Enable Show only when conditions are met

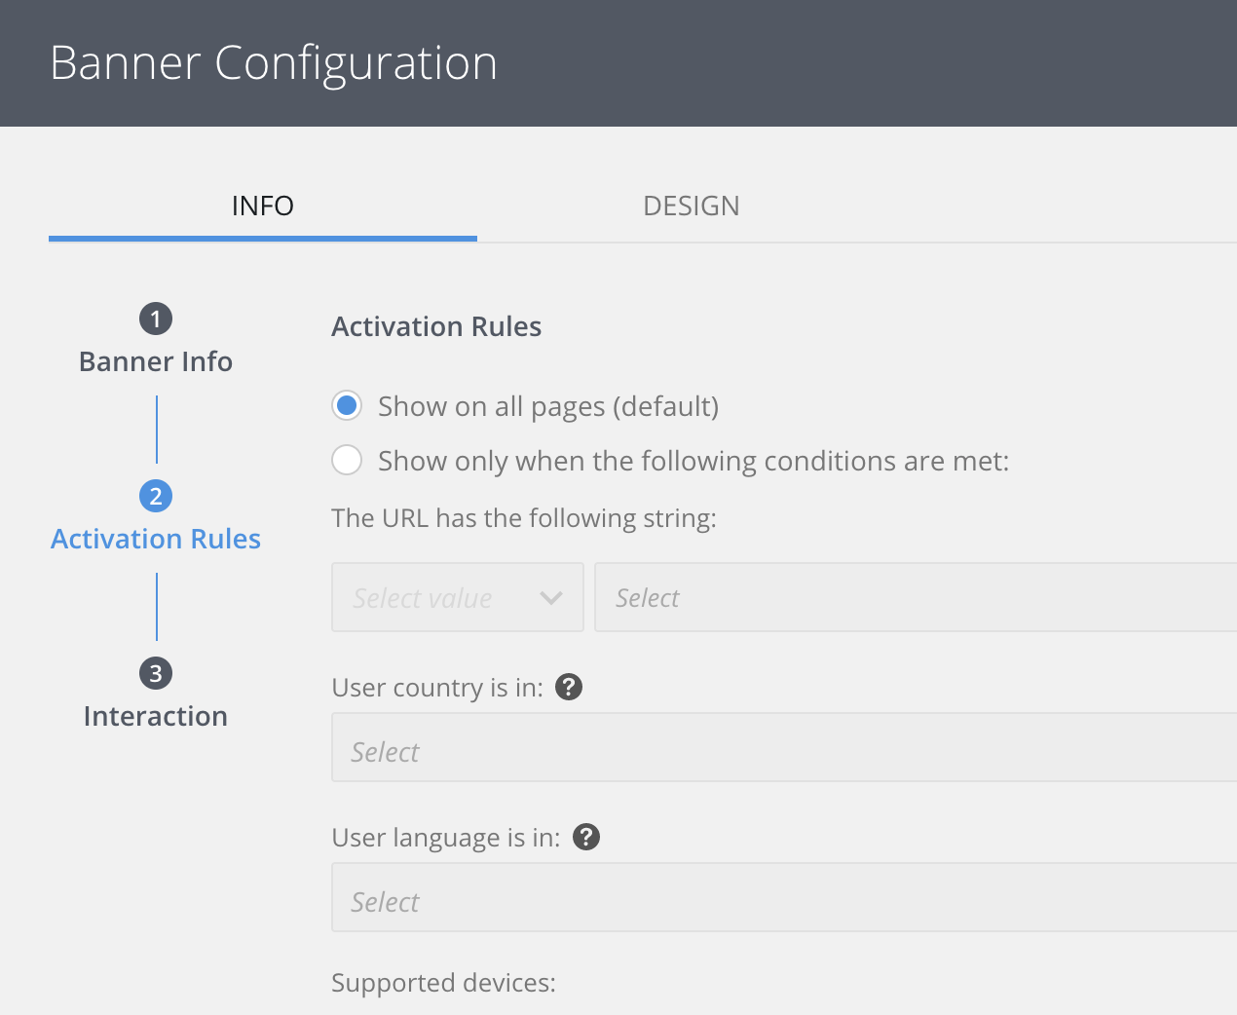347,460
